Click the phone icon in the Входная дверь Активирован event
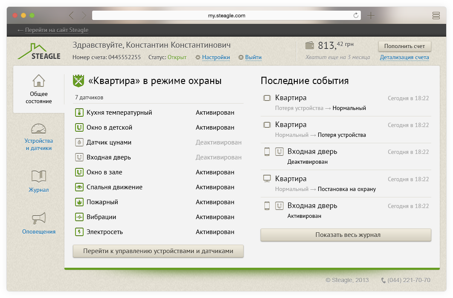The width and height of the screenshot is (453, 298). click(267, 205)
